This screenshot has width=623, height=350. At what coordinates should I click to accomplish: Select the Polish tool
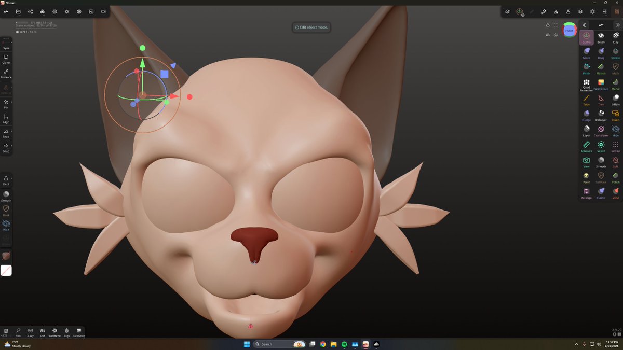pyautogui.click(x=615, y=177)
